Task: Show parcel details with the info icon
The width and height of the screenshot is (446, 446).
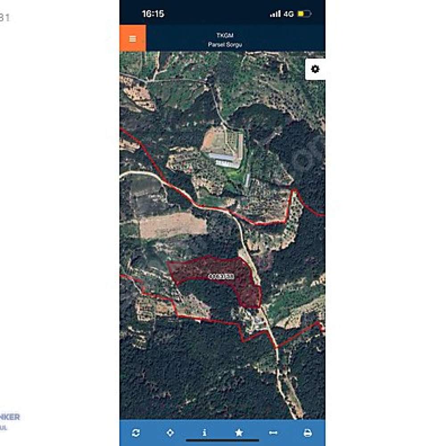Action: [205, 433]
